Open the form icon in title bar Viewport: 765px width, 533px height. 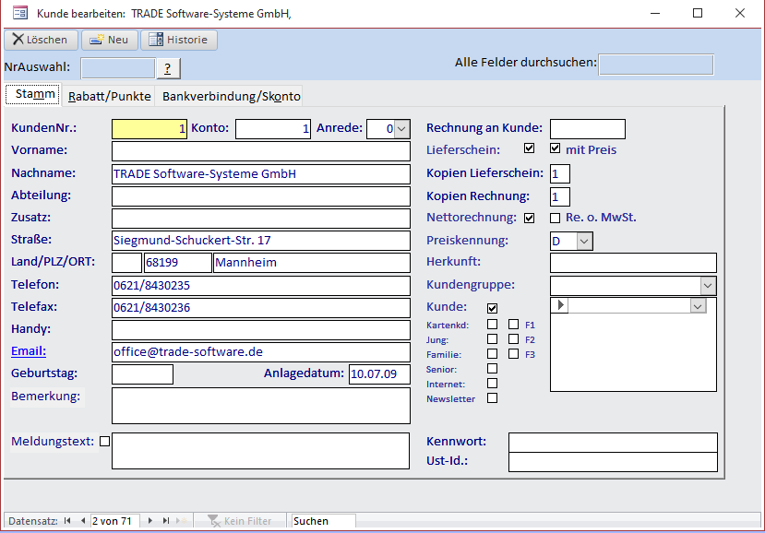coord(20,13)
